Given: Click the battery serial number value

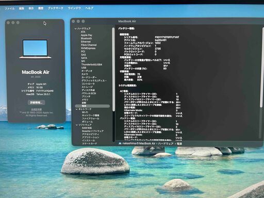Looking at the screenshot, I should (x=167, y=37).
